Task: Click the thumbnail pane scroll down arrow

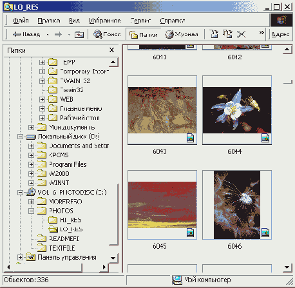Action: (x=287, y=267)
